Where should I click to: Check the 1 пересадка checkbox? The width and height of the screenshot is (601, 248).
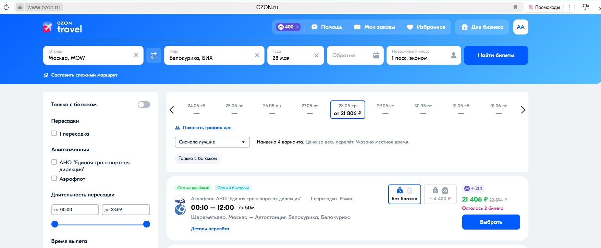(54, 134)
